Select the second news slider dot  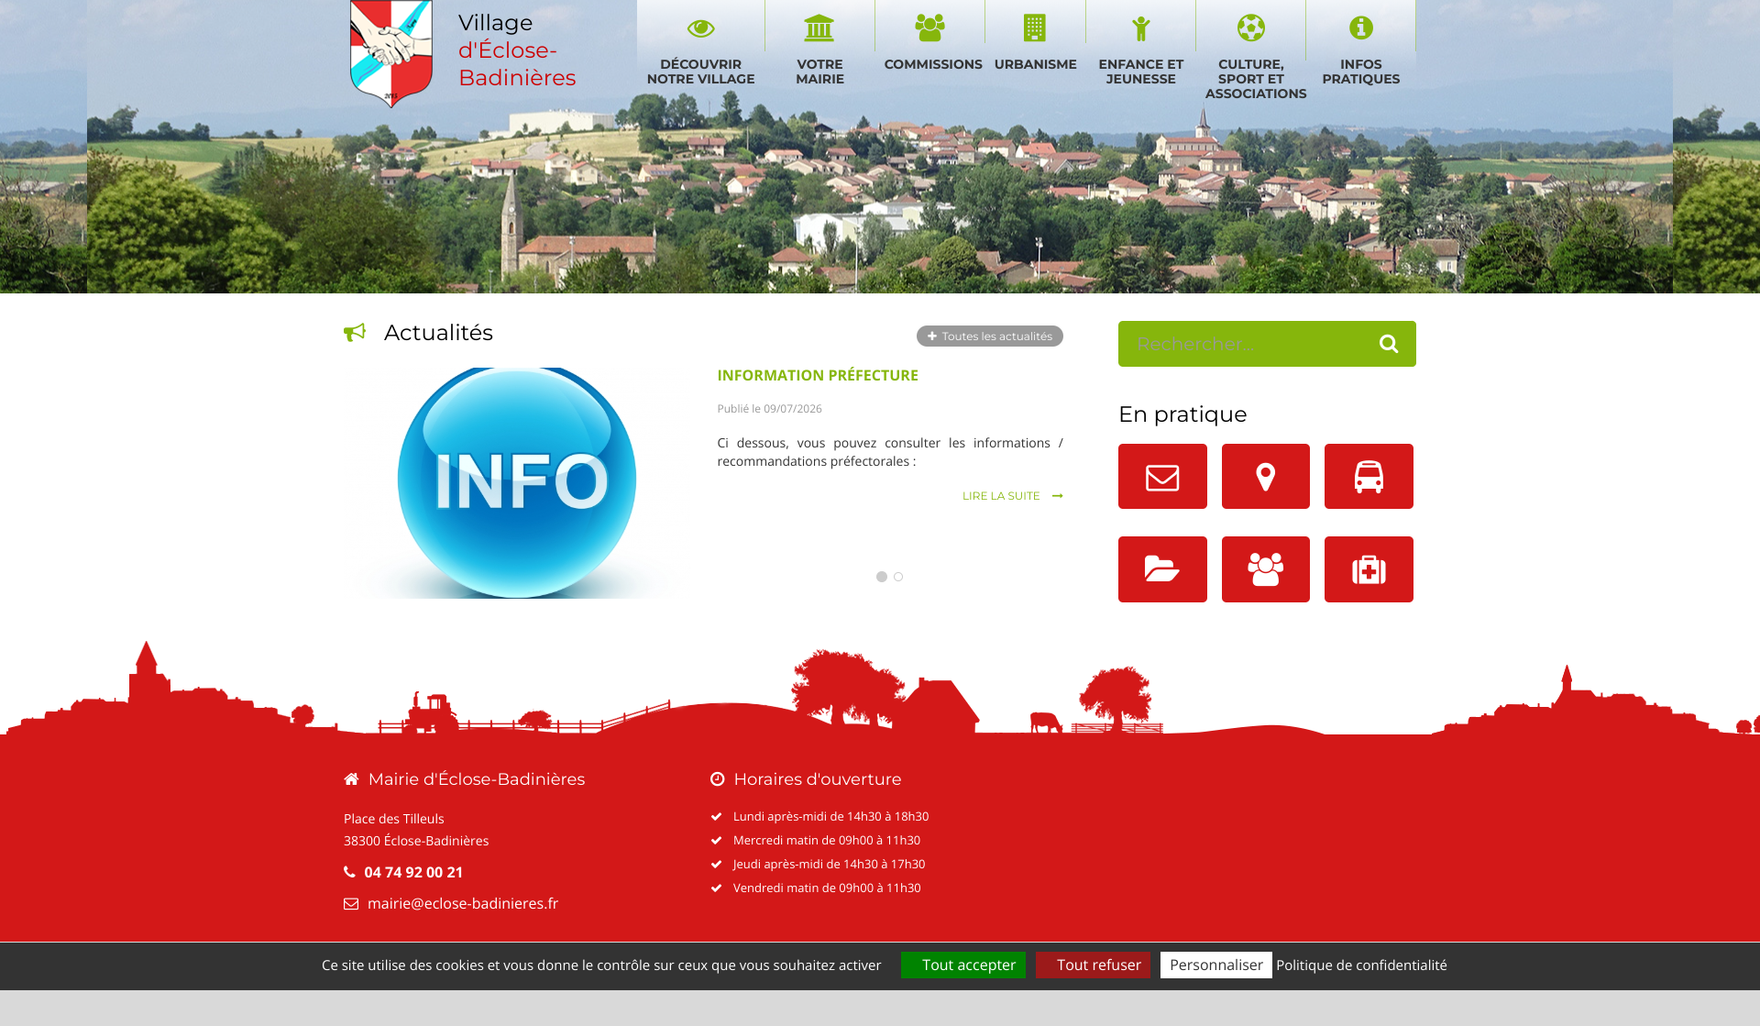click(x=898, y=577)
